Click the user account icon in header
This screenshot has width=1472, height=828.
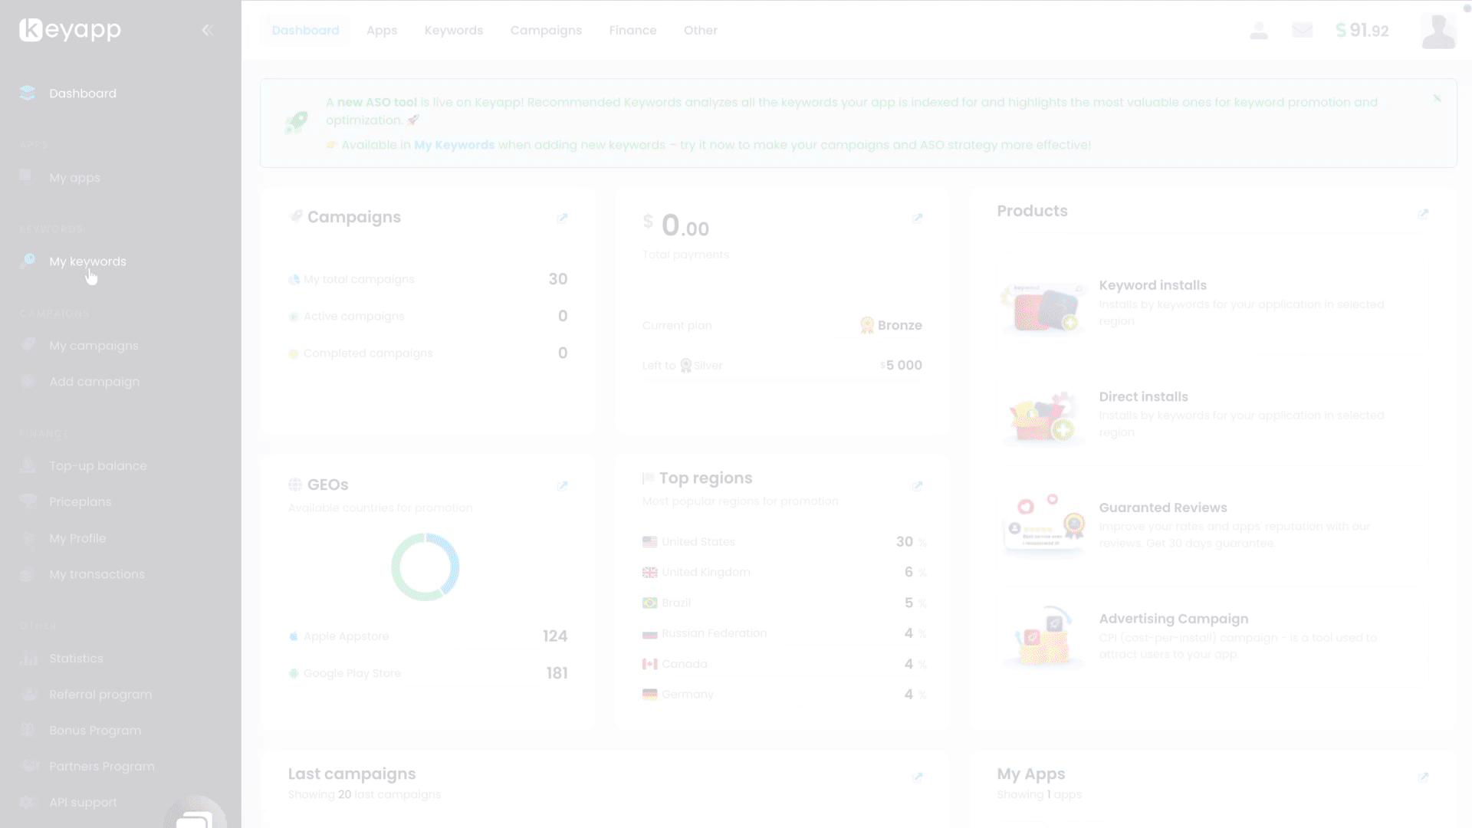[x=1258, y=31]
